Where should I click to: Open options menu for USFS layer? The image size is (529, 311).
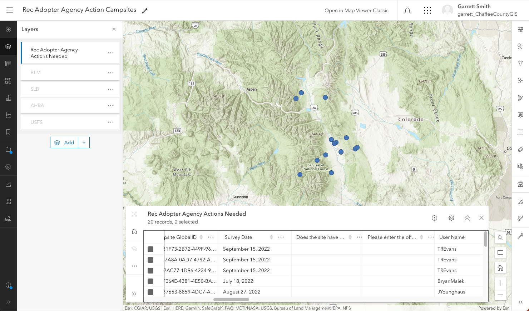111,122
